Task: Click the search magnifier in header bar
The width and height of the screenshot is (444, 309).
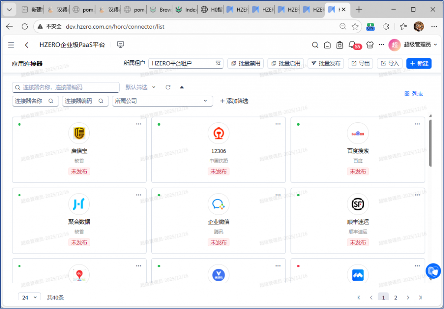Action: tap(316, 45)
